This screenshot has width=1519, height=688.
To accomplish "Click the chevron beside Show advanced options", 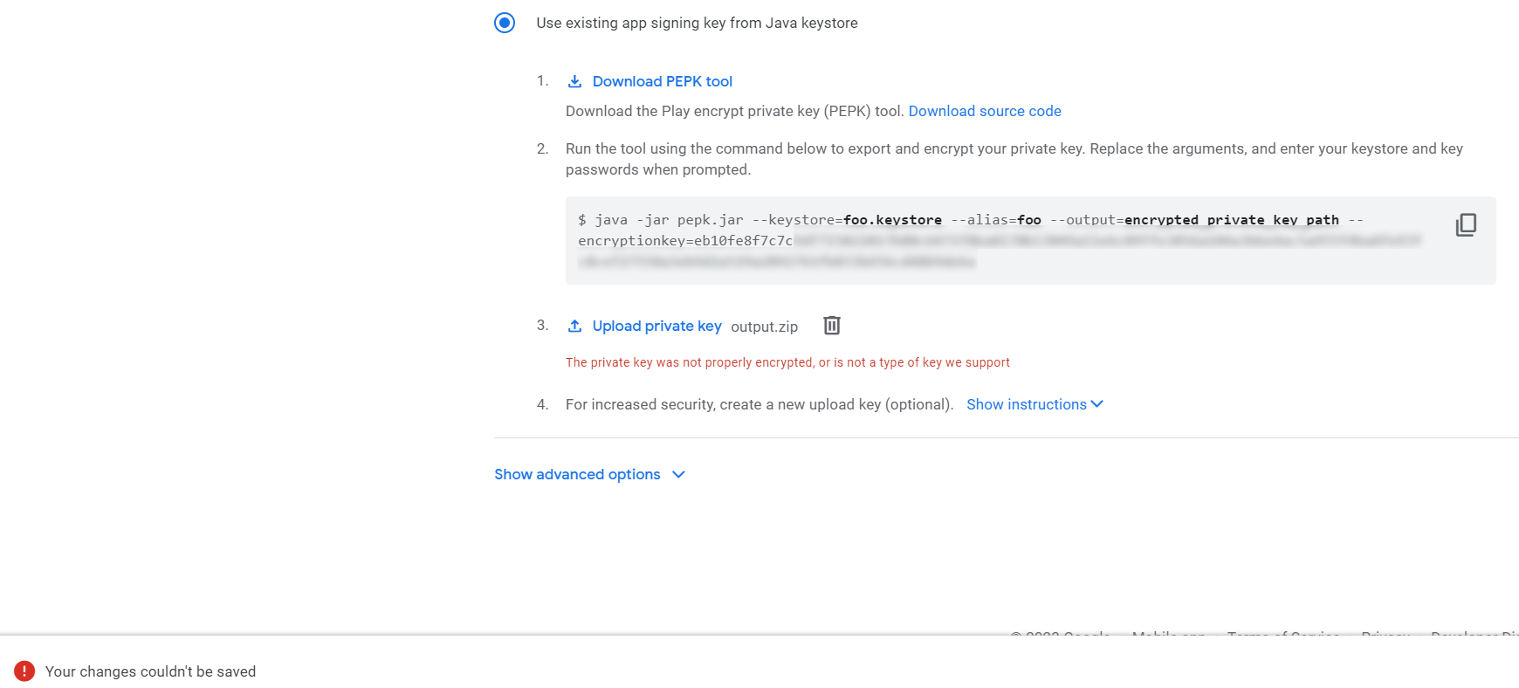I will [x=678, y=474].
